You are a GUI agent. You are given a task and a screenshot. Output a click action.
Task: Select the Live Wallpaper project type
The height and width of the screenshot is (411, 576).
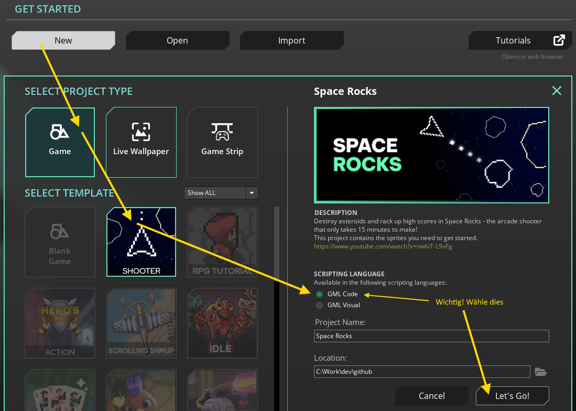coord(141,142)
